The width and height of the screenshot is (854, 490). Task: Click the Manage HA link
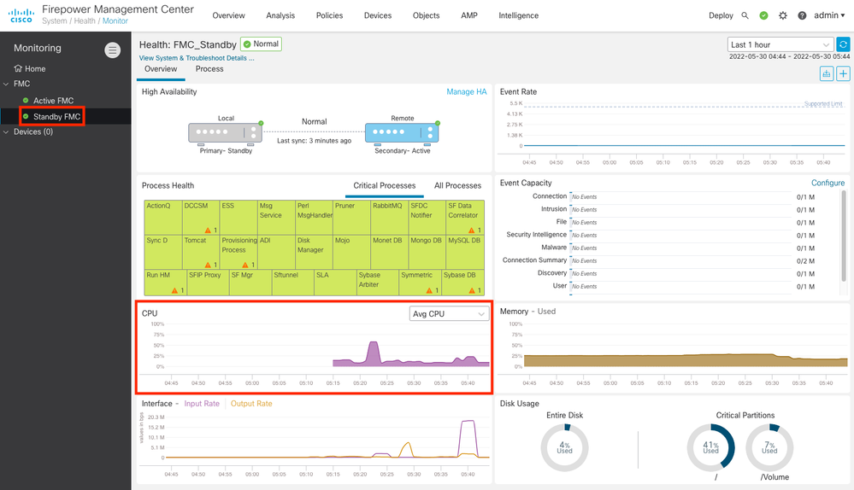(466, 92)
